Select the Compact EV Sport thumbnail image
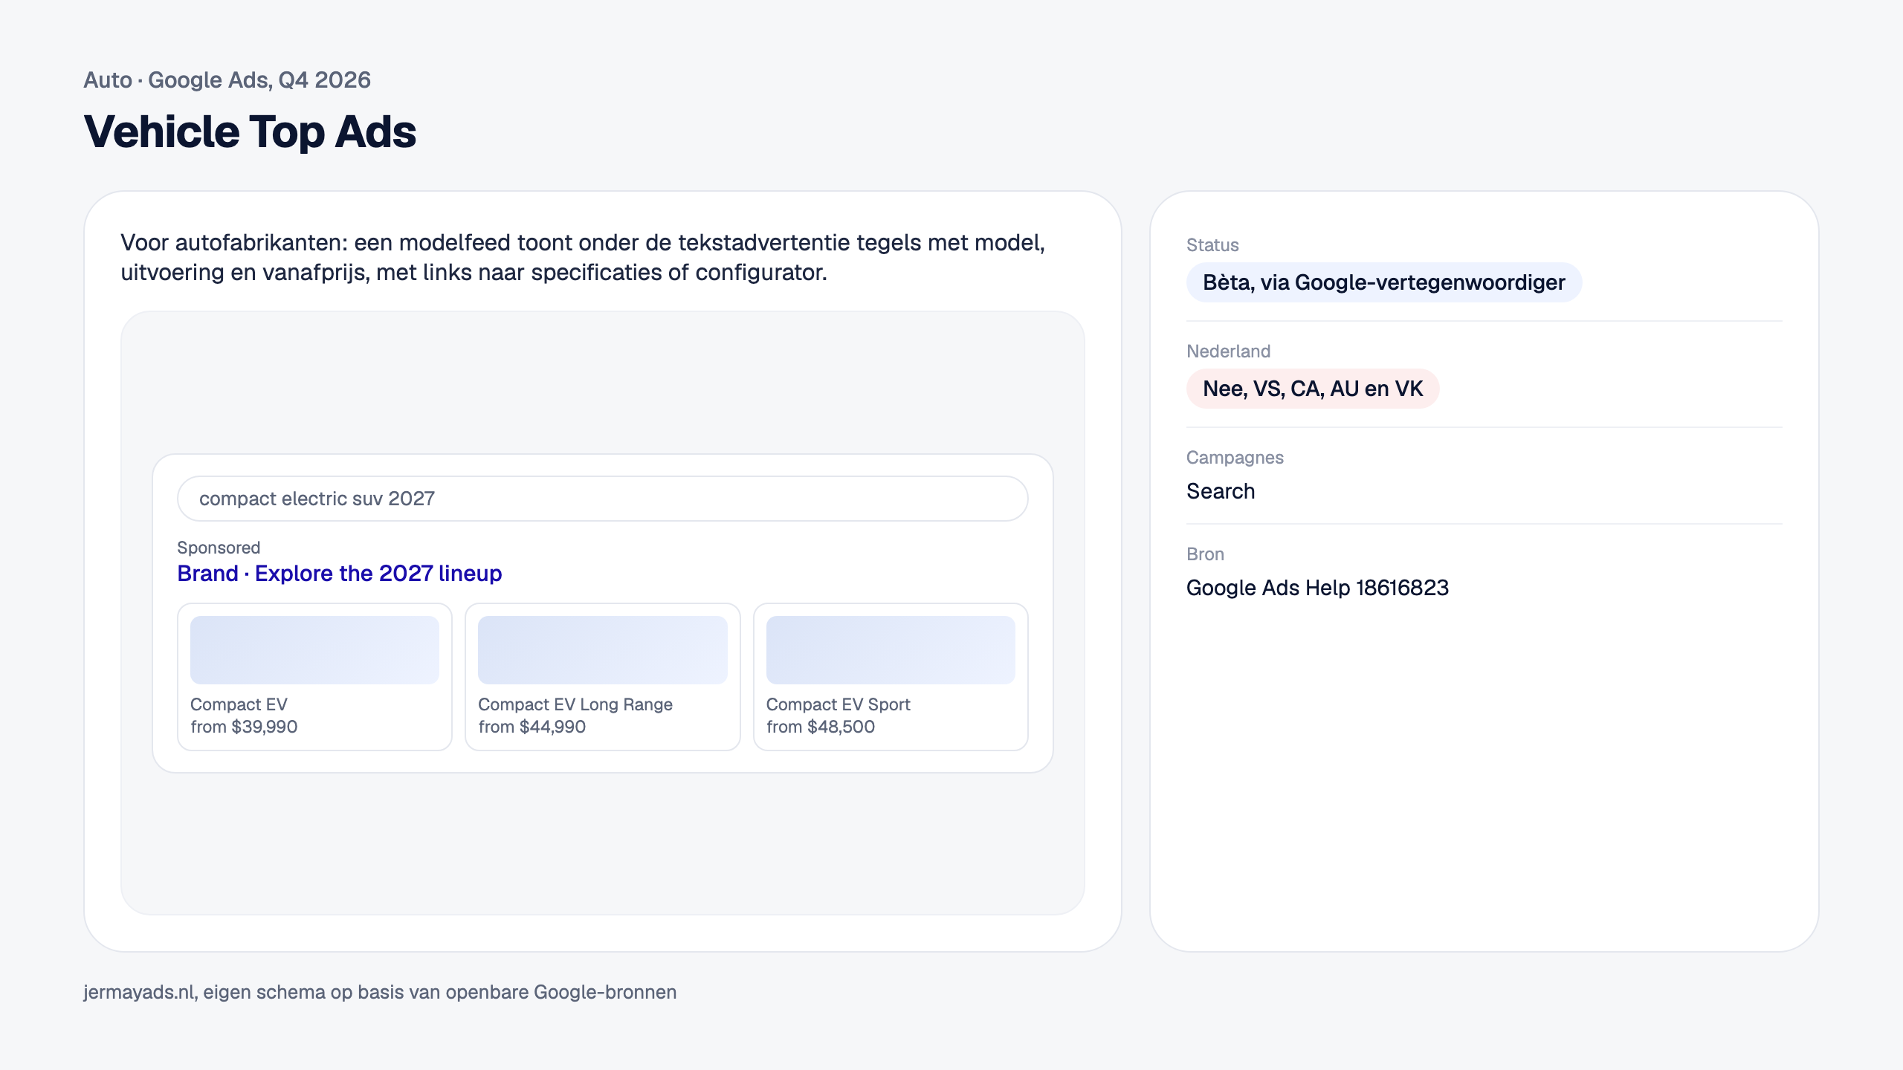 891,650
